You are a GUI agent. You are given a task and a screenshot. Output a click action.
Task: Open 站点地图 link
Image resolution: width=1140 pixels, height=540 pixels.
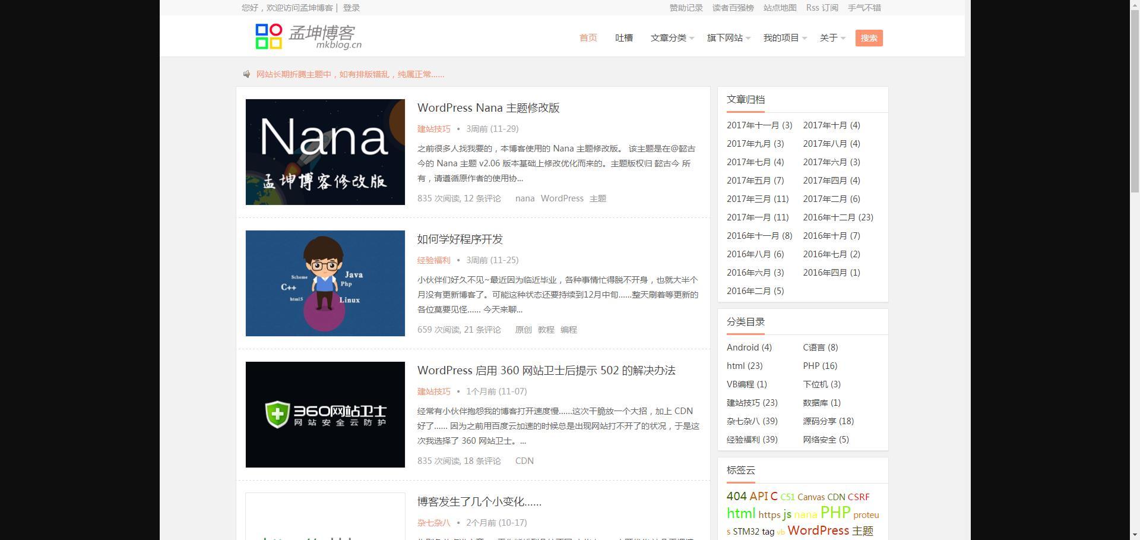point(780,8)
